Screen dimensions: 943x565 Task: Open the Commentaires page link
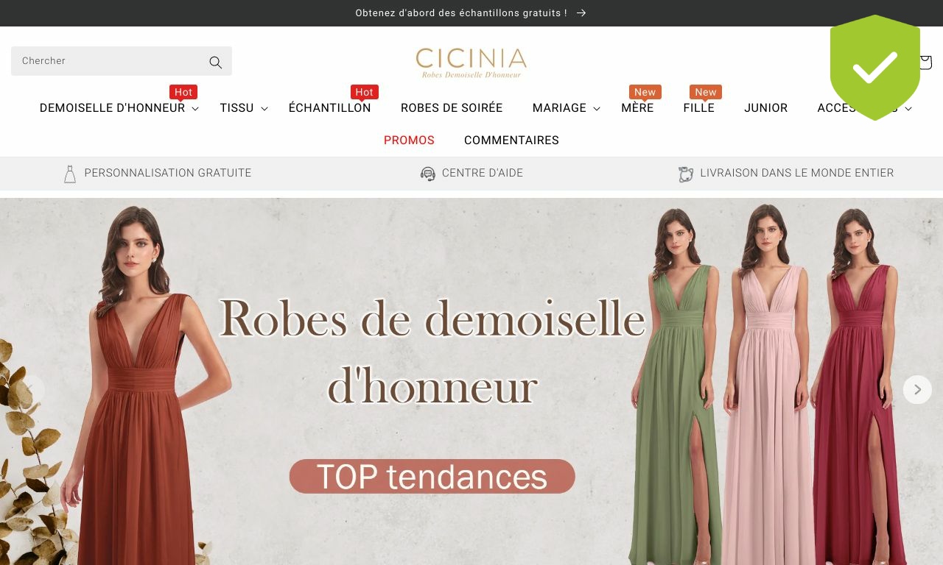(511, 141)
